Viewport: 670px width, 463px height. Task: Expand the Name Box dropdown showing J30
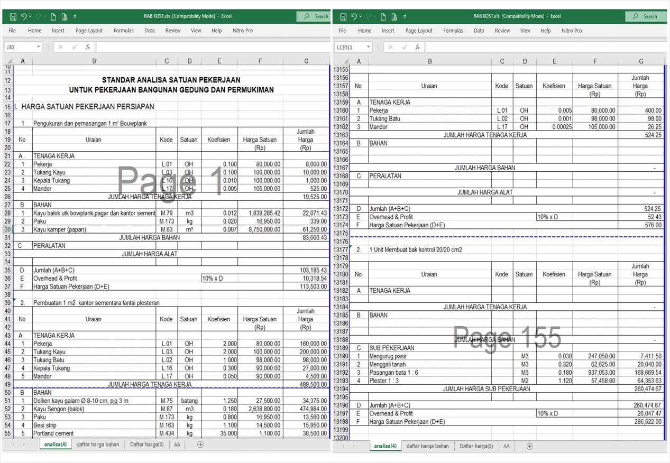(38, 47)
